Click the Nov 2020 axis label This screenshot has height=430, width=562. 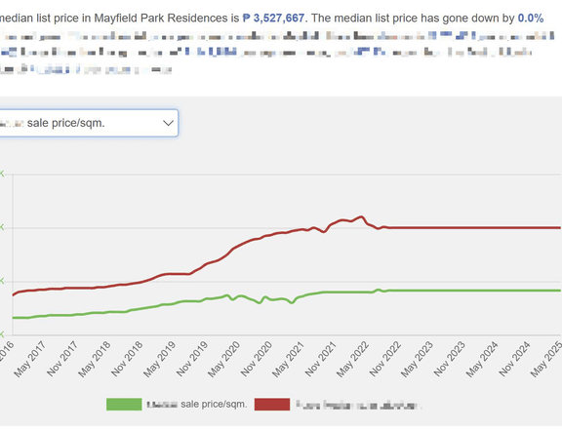coord(257,359)
